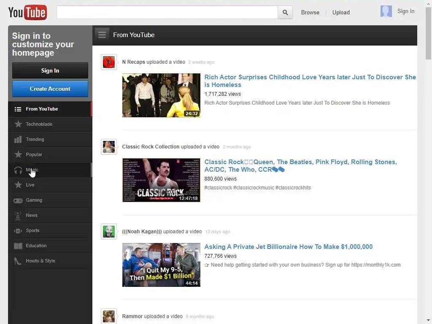
Task: Click the star icon next to Popular
Action: tap(18, 154)
